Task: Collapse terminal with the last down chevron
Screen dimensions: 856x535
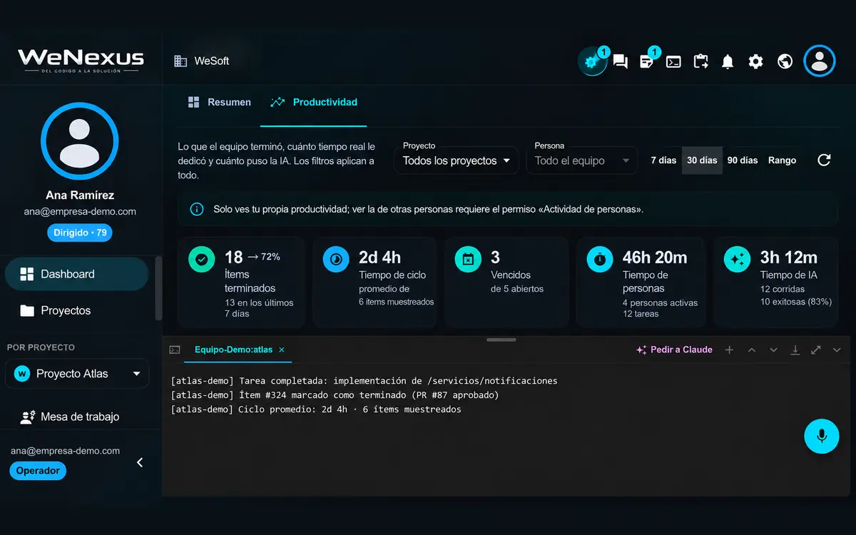Action: 837,350
